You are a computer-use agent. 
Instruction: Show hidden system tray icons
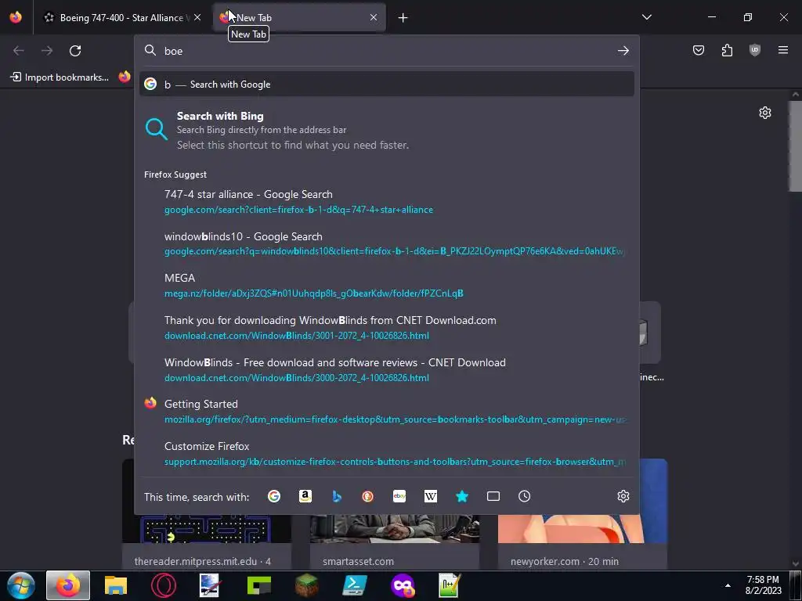tap(728, 585)
